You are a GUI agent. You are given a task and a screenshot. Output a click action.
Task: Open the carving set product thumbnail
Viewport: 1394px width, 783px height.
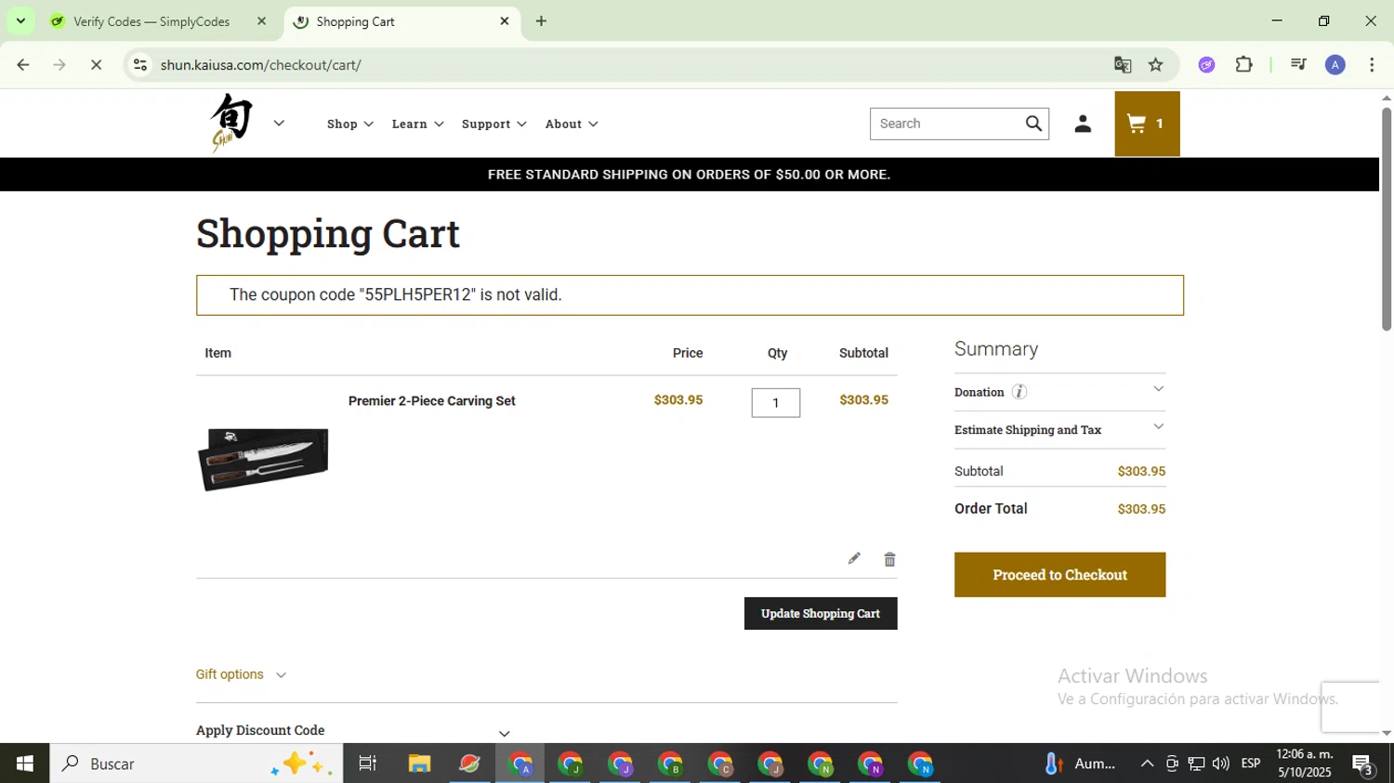[x=263, y=459]
